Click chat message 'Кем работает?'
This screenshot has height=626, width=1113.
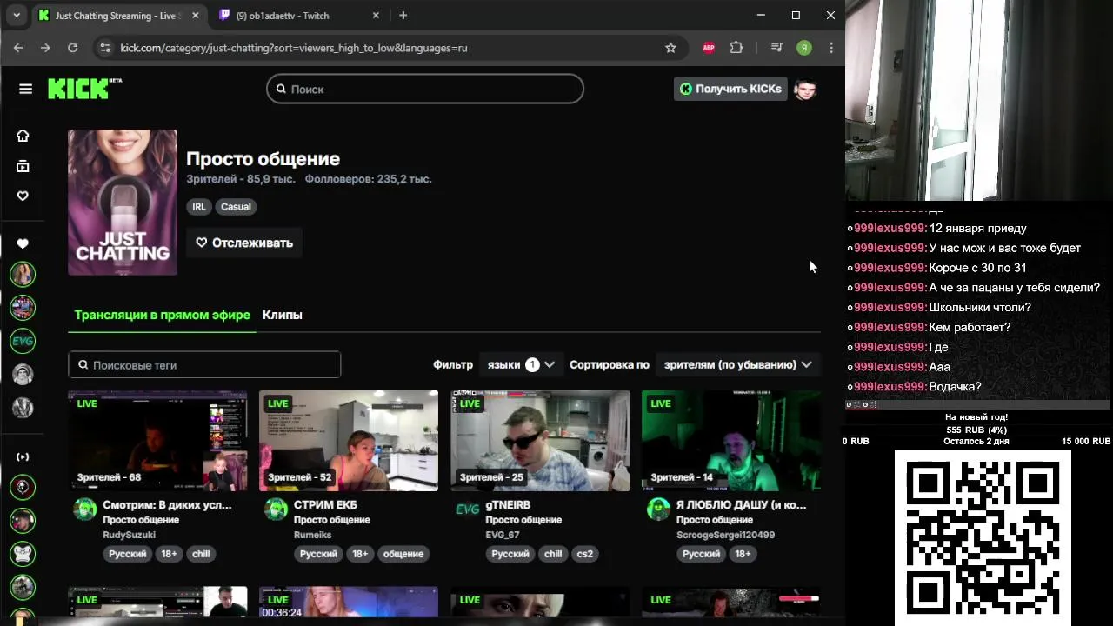[x=970, y=328]
